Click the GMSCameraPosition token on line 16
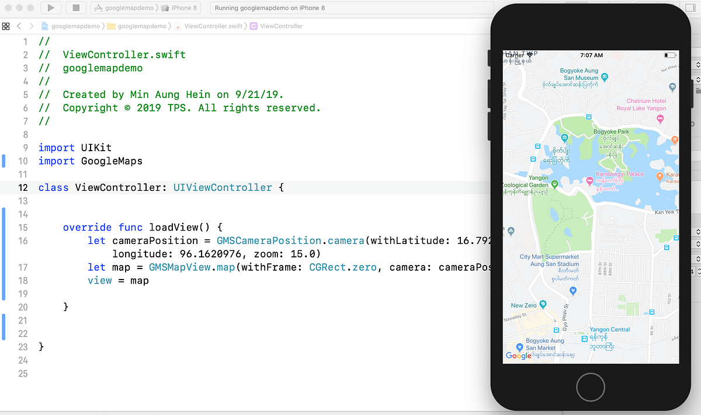Viewport: 701px width, 415px height. click(x=269, y=240)
